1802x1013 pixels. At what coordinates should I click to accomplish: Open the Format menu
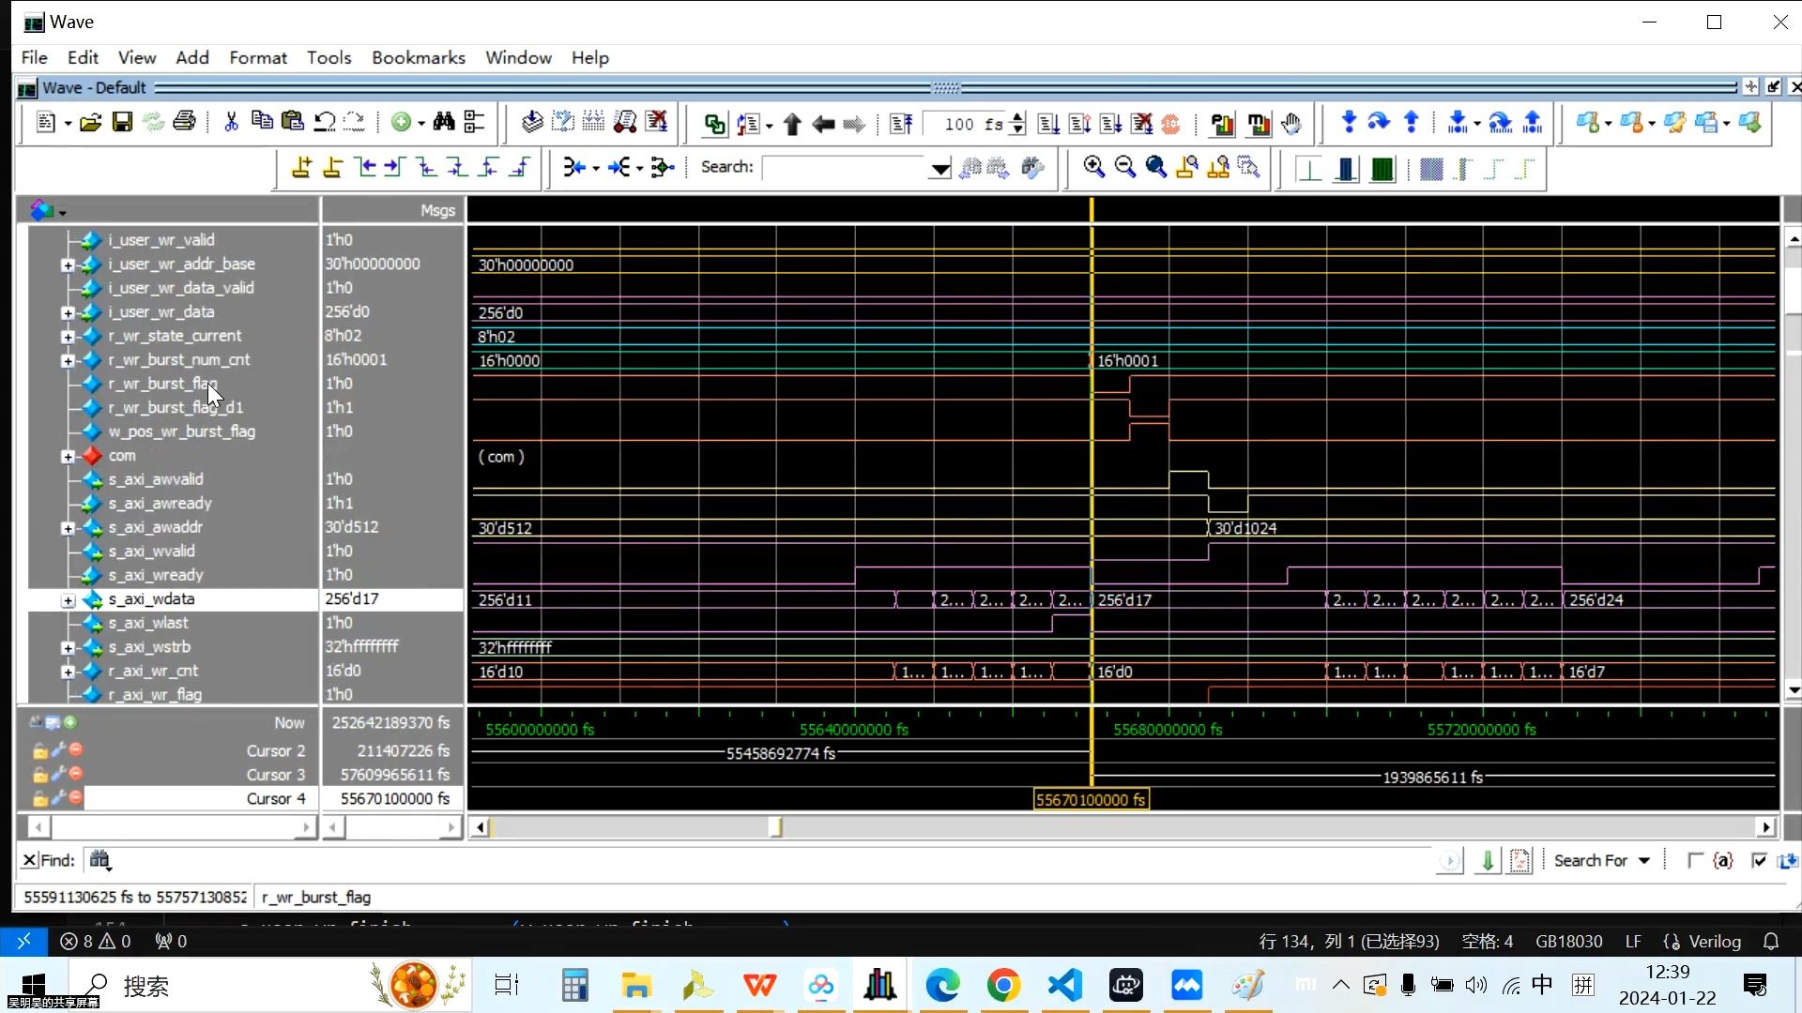click(x=257, y=57)
